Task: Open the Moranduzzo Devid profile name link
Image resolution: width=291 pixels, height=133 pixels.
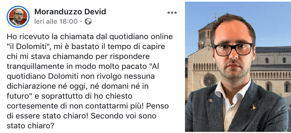Action: click(70, 12)
